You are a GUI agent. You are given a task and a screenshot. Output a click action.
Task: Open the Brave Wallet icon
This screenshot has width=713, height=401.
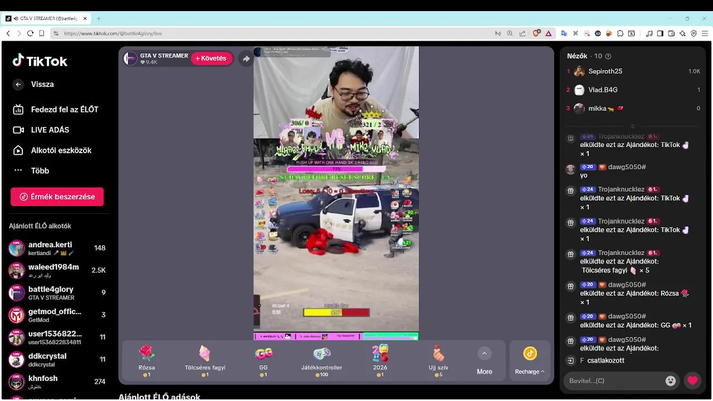[x=671, y=33]
